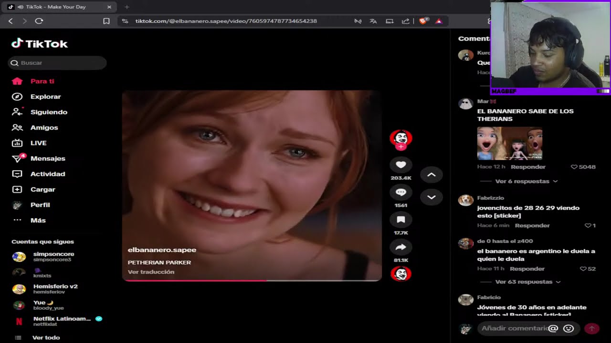Focus the Buscar search field
Image resolution: width=611 pixels, height=343 pixels.
(57, 63)
